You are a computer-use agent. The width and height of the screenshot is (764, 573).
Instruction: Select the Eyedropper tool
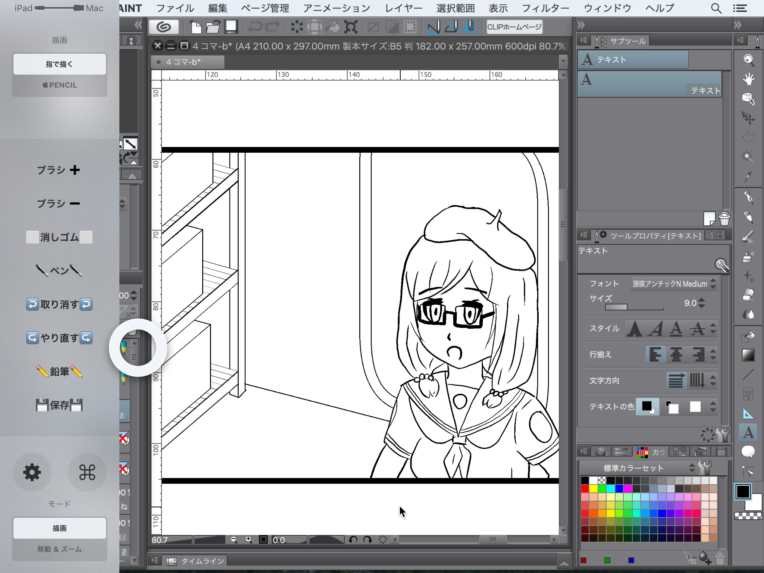(748, 176)
